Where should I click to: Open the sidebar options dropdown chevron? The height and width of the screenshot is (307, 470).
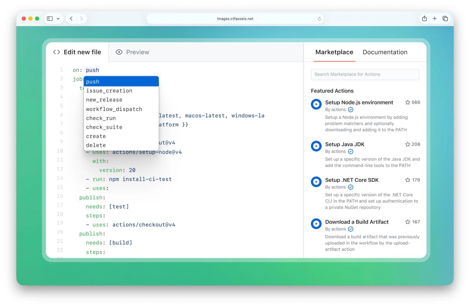(x=58, y=19)
